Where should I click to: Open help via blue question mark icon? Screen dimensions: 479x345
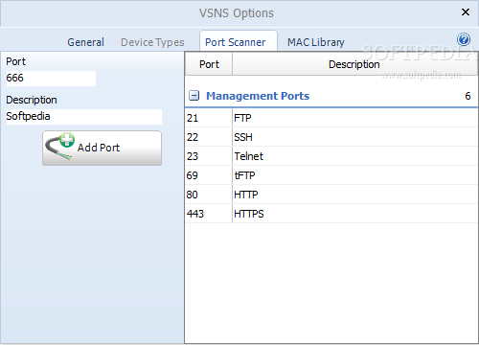pos(464,39)
